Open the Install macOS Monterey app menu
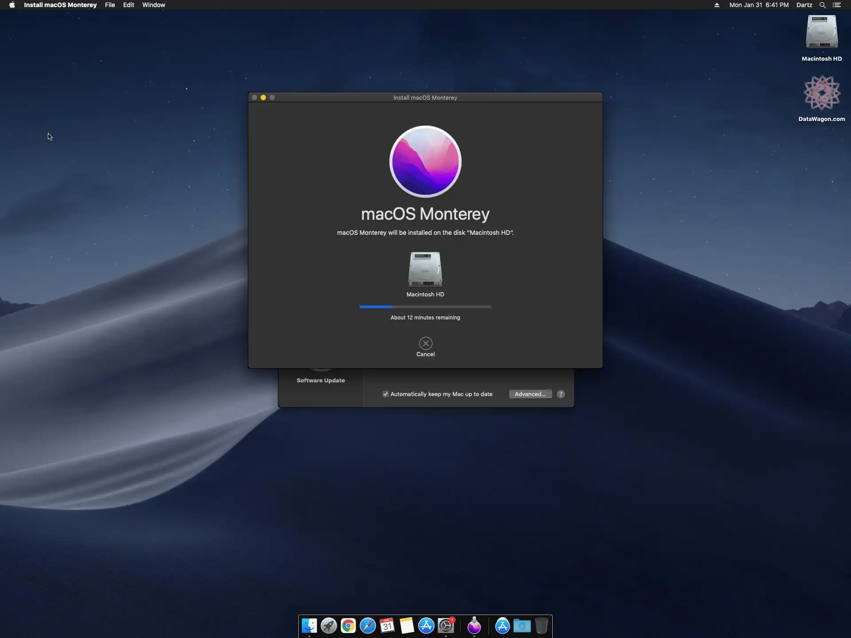The image size is (851, 638). 60,5
